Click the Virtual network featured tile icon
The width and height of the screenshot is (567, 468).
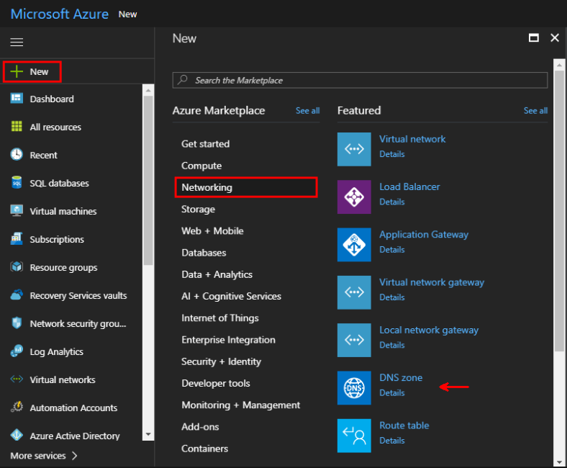tap(354, 149)
